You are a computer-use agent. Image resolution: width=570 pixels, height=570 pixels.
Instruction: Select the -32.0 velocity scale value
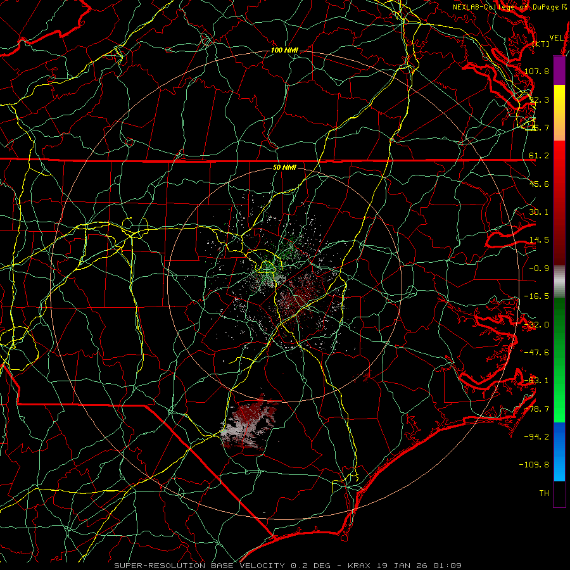coord(536,325)
